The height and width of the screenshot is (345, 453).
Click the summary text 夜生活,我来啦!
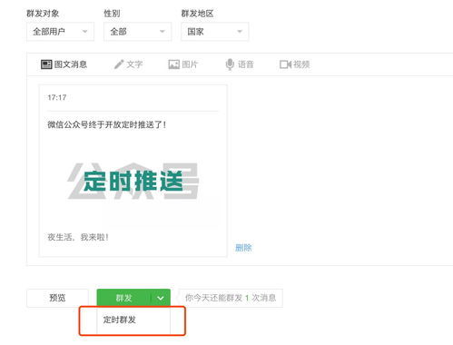click(x=78, y=237)
